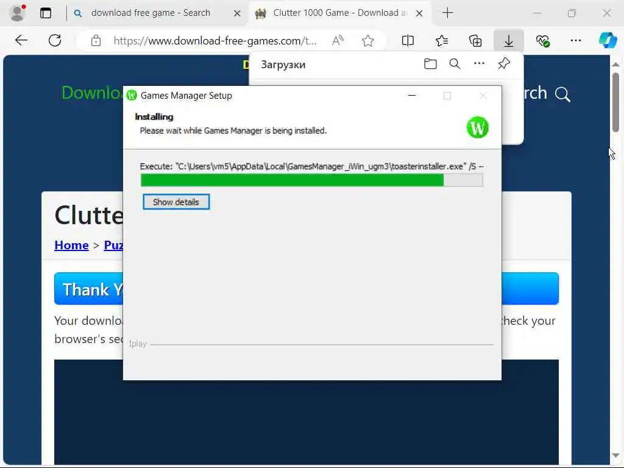Screen dimensions: 624x468
Task: Click the vertical page scrollbar thumb
Action: click(615, 102)
